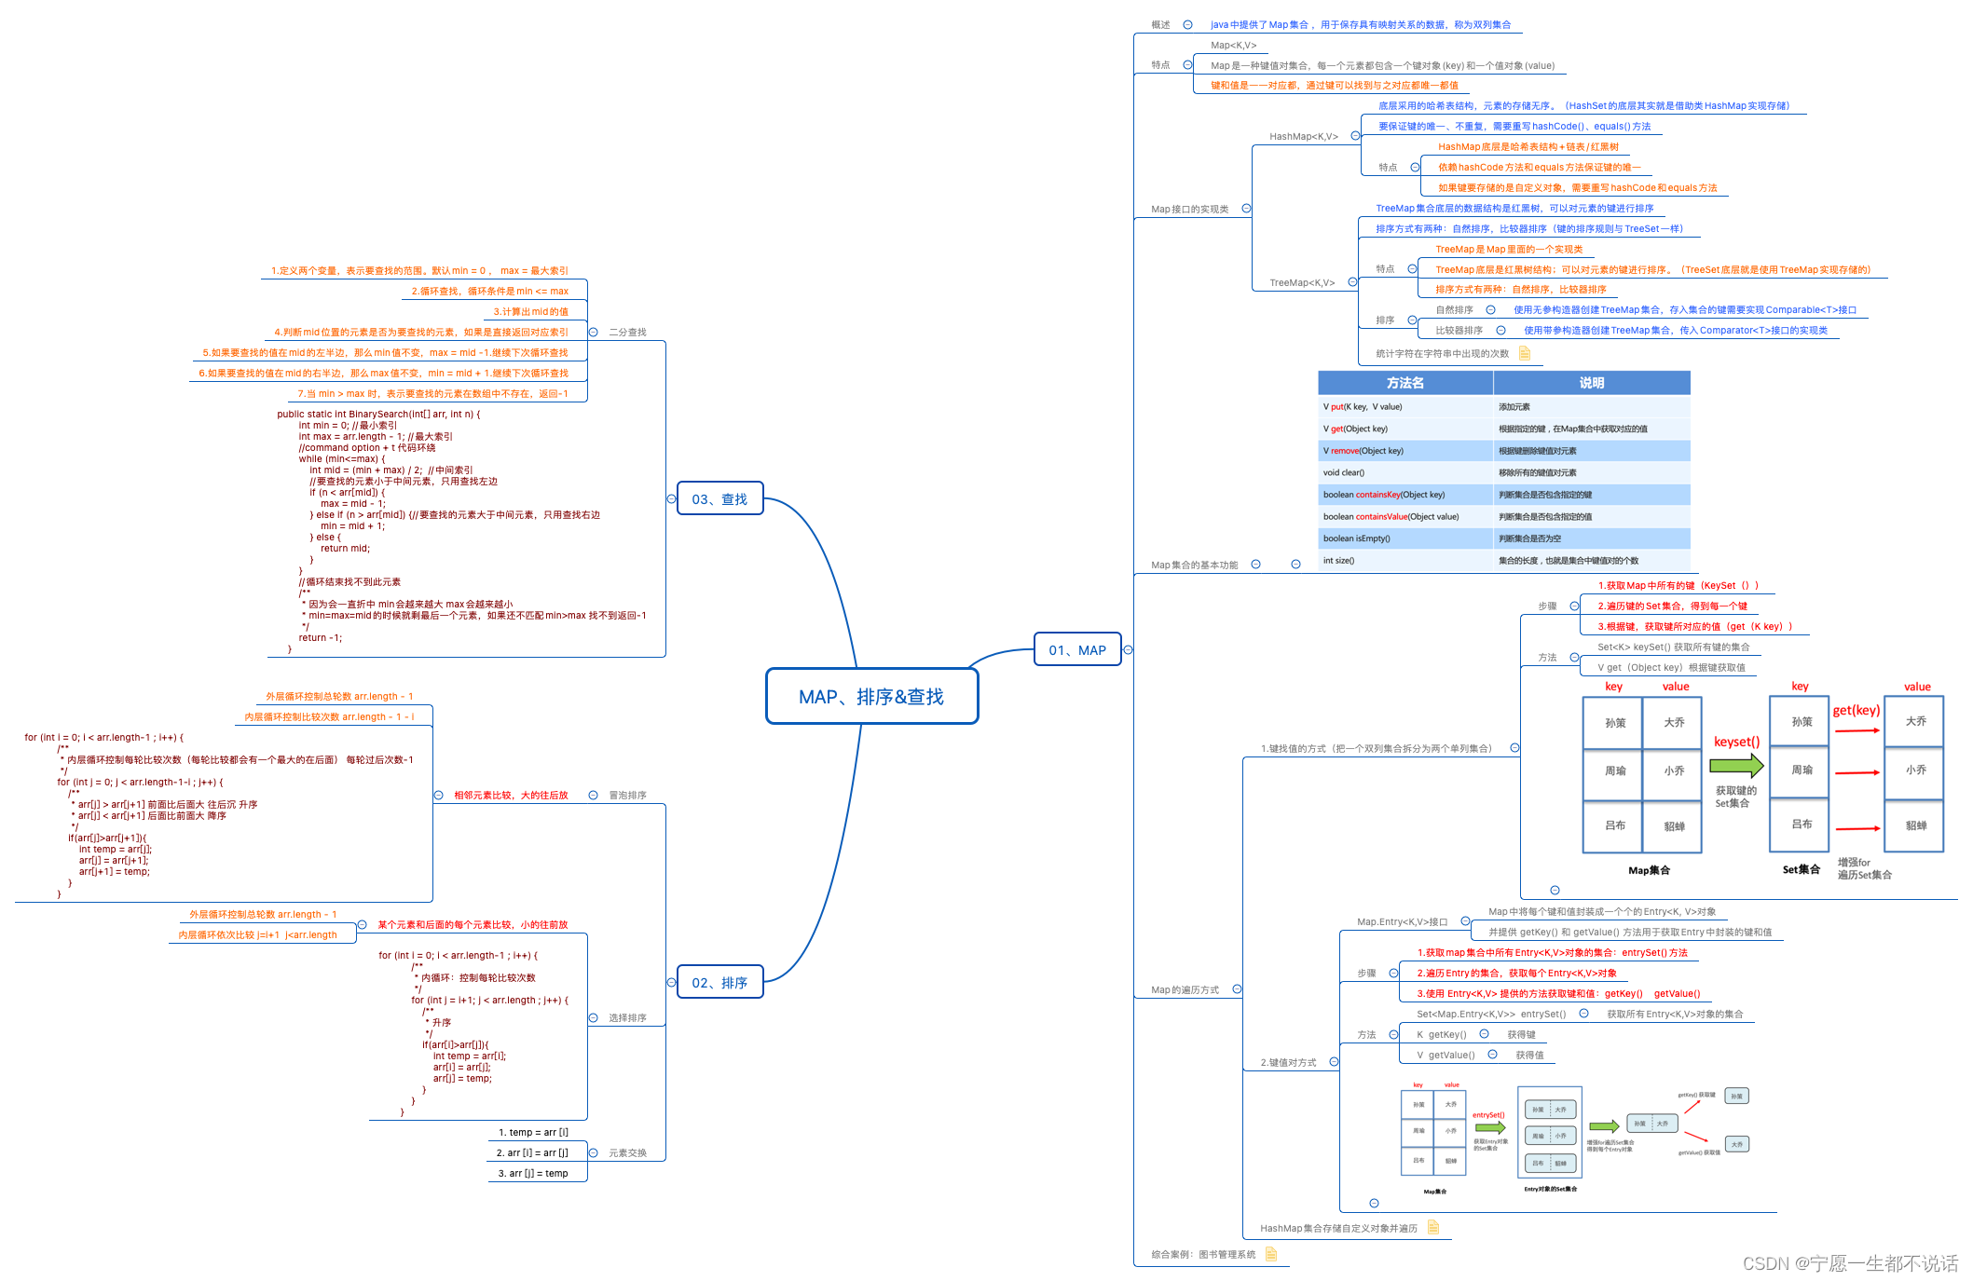
Task: Collapse the 选择排序 node toggle
Action: [x=593, y=1017]
